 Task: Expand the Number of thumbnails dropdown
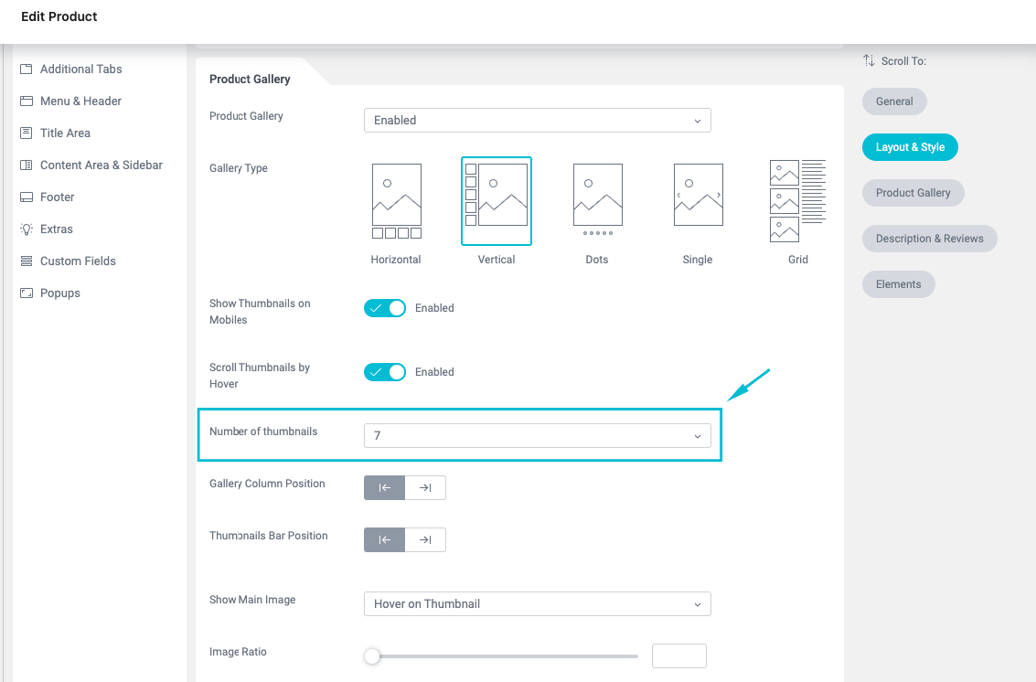[x=537, y=436]
